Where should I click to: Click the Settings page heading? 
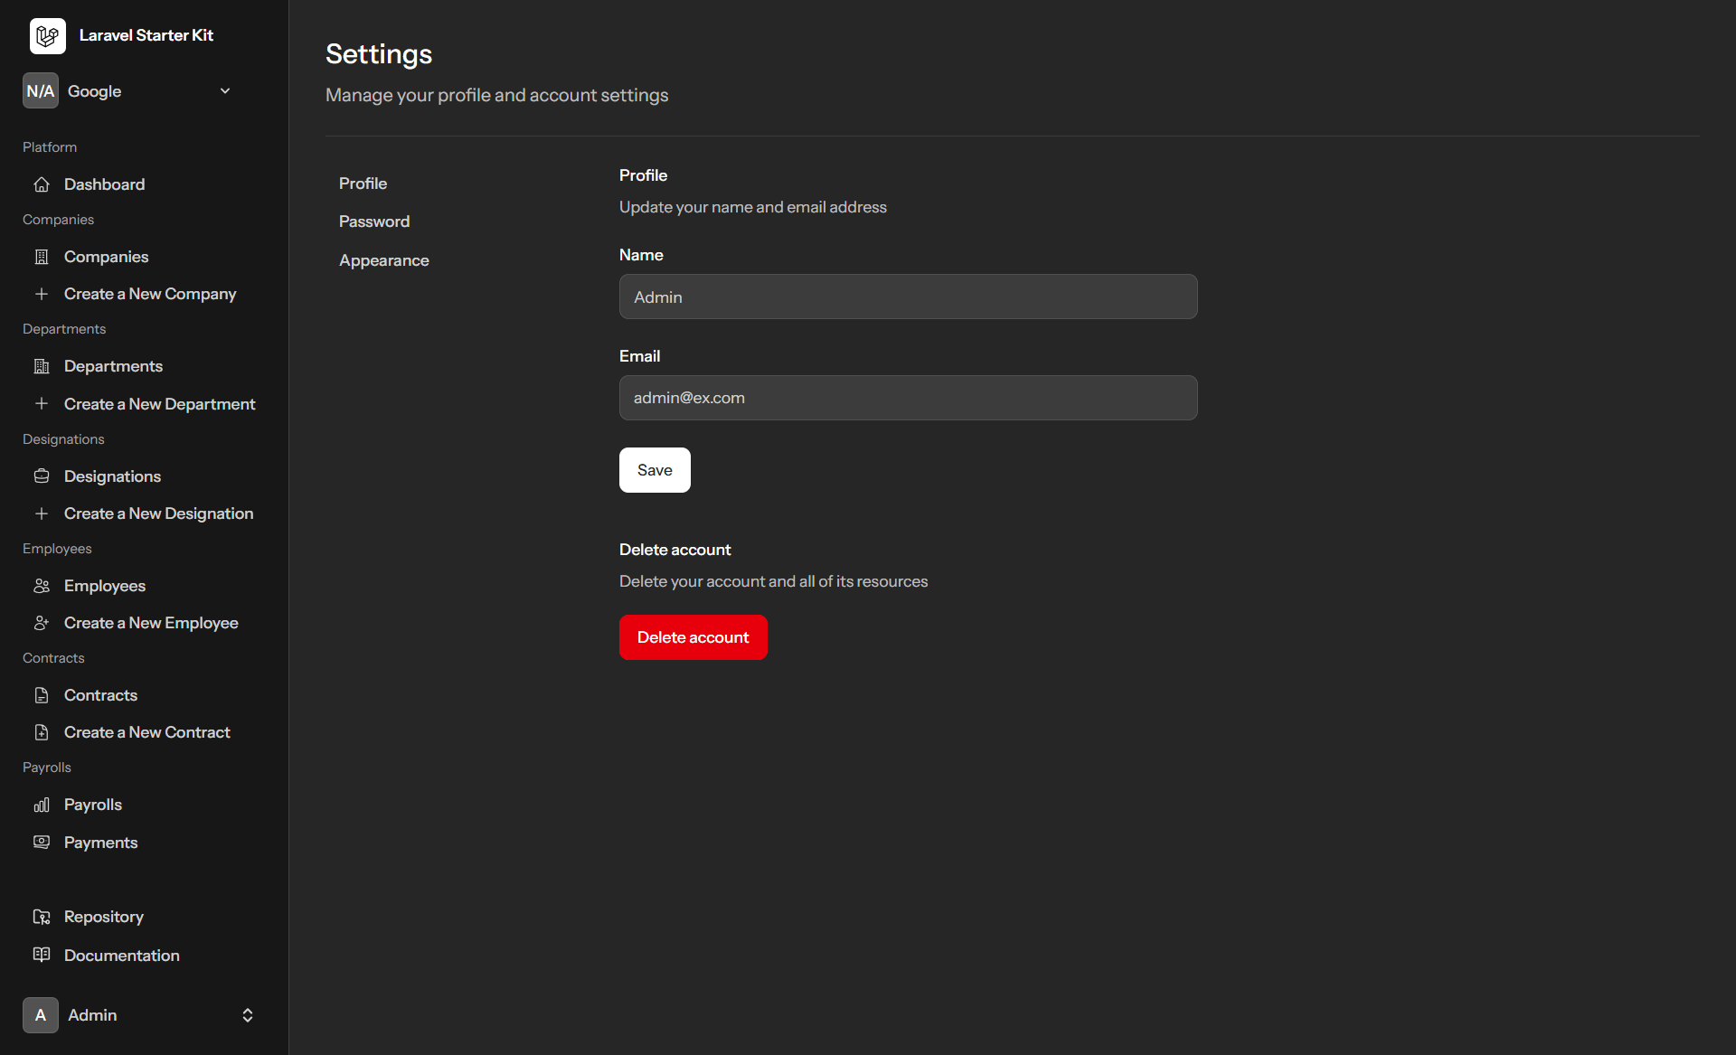tap(379, 54)
